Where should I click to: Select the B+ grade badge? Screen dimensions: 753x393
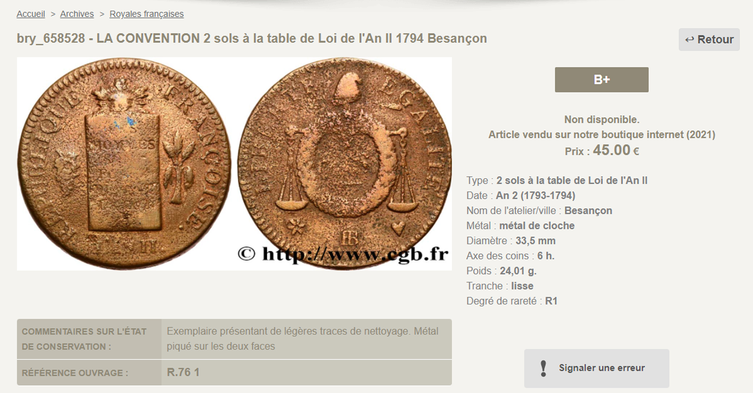[601, 80]
